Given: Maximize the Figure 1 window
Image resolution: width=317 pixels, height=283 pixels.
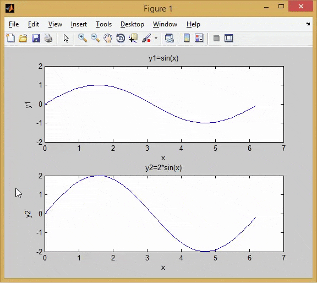Looking at the screenshot, I should [281, 7].
